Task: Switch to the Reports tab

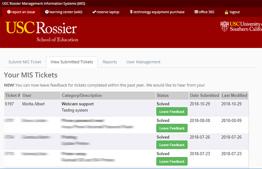Action: [x=110, y=62]
